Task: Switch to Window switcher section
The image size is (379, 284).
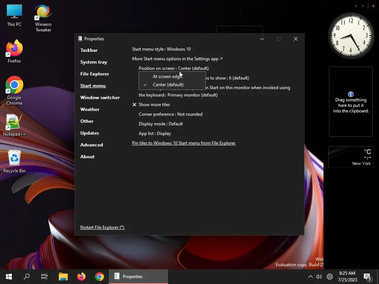Action: coord(100,98)
